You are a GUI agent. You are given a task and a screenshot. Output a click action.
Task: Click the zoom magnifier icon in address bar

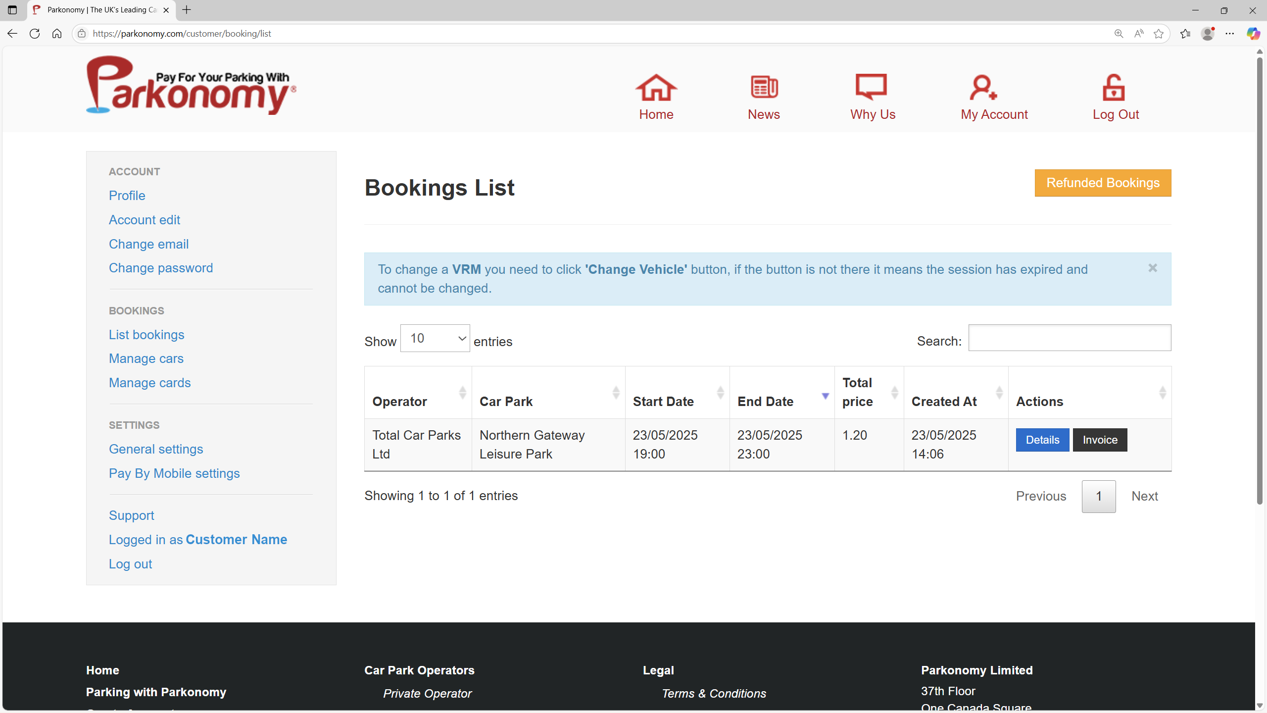[x=1119, y=34]
